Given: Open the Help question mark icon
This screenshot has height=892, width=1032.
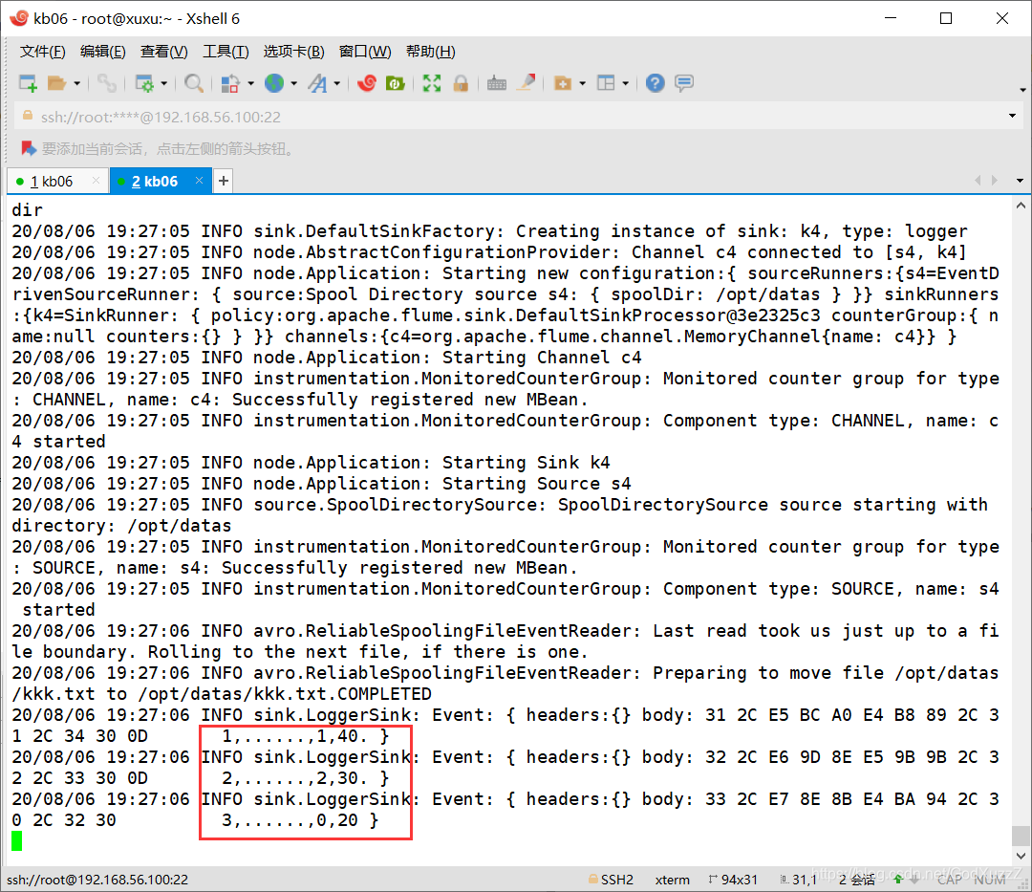Looking at the screenshot, I should point(655,83).
